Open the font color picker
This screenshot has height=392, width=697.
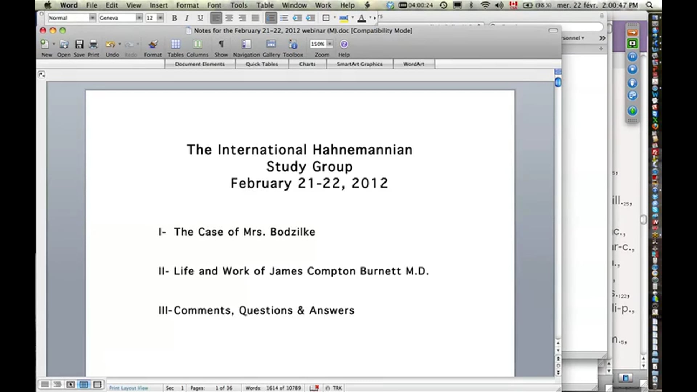point(362,17)
